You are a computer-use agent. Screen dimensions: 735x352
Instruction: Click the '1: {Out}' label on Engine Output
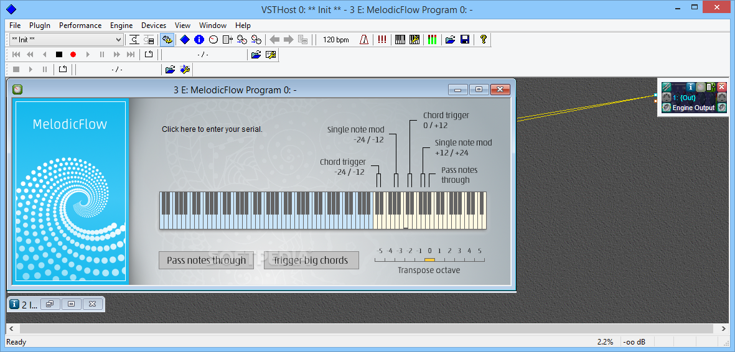click(684, 98)
